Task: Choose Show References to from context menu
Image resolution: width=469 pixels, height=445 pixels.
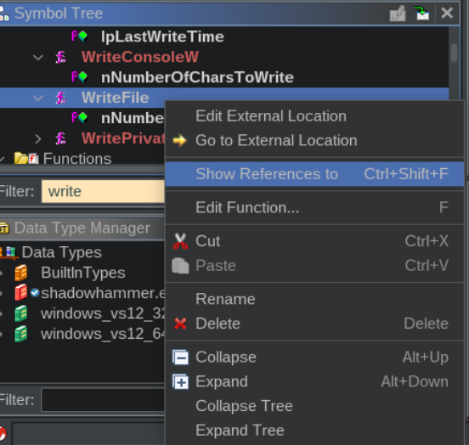Action: coord(314,174)
